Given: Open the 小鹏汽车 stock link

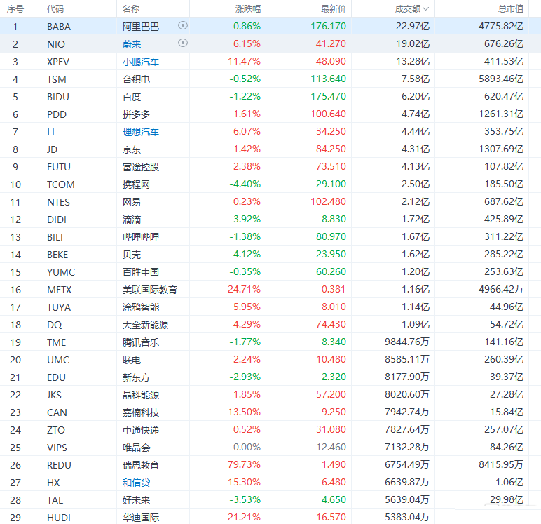Looking at the screenshot, I should [x=141, y=62].
